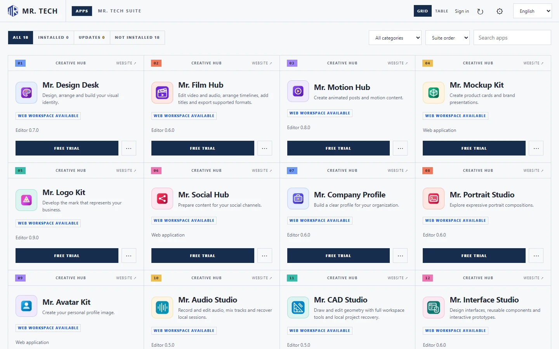Image resolution: width=559 pixels, height=349 pixels.
Task: Click the Mr. Company Profile app icon
Action: 298,199
